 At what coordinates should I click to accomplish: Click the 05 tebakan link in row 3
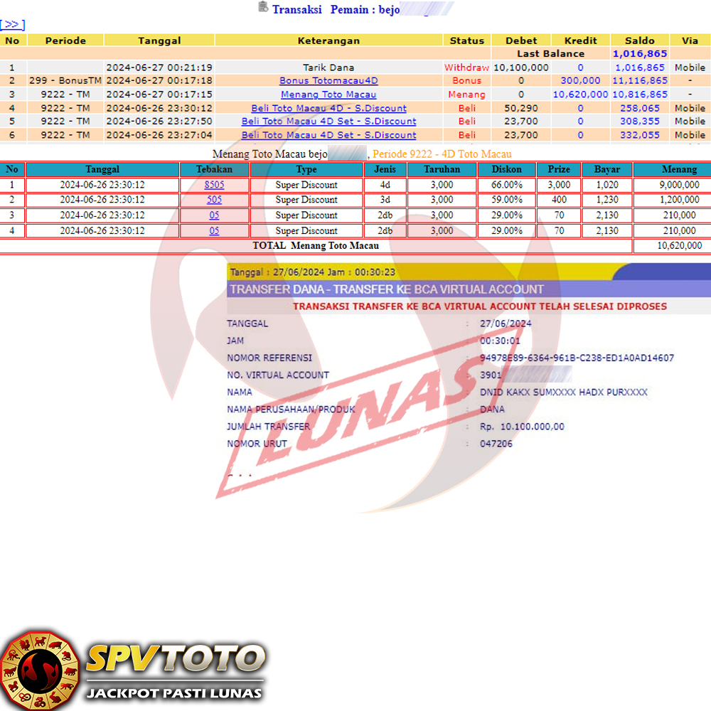pyautogui.click(x=214, y=215)
